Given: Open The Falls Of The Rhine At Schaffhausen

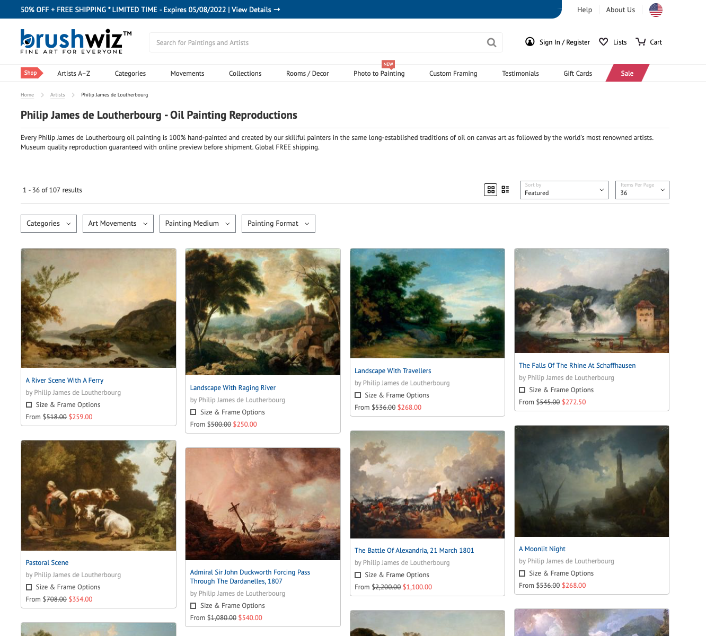Looking at the screenshot, I should pyautogui.click(x=577, y=366).
